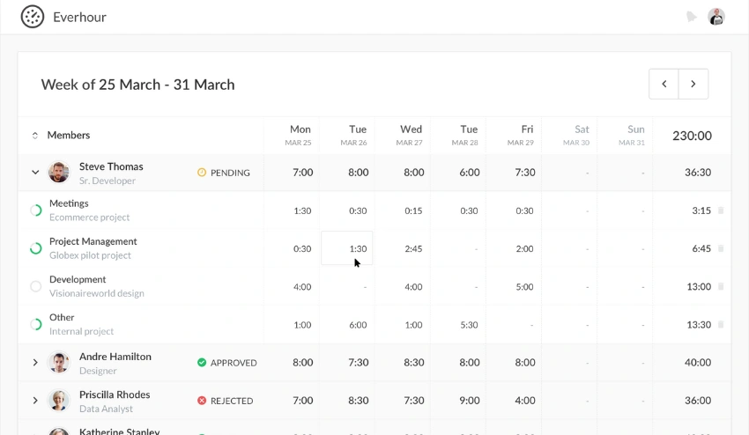Expand Priscilla Rhodes's timesheet row

point(35,400)
